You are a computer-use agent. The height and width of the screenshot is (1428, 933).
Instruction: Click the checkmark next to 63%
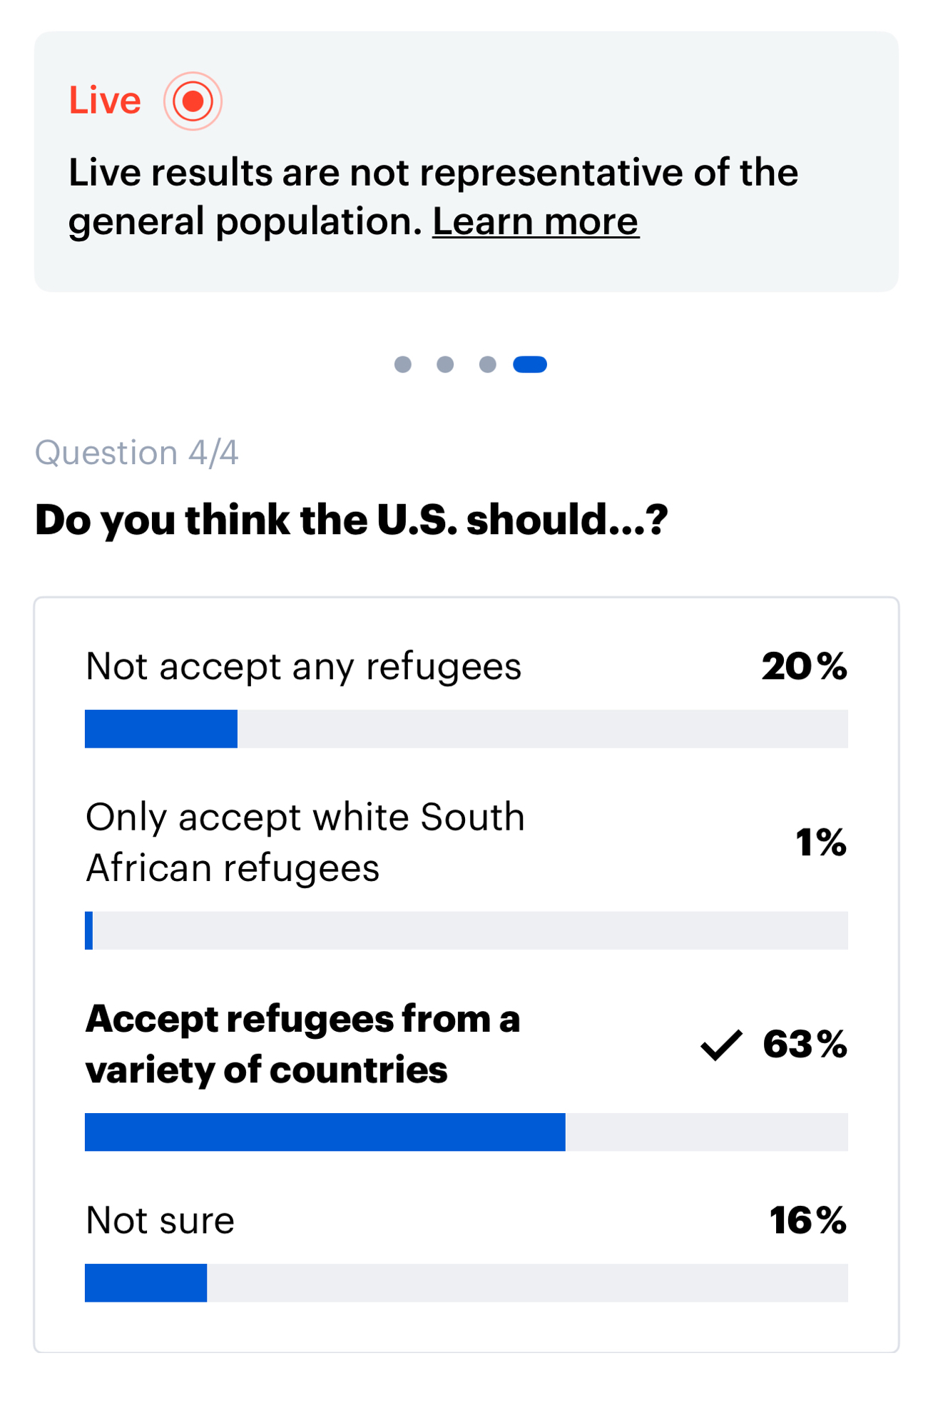(x=721, y=1045)
